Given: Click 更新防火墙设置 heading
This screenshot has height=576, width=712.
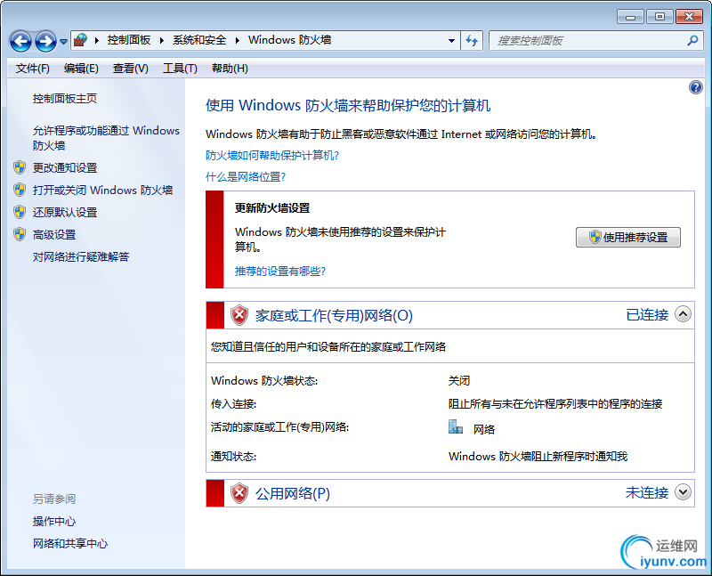Looking at the screenshot, I should (272, 208).
